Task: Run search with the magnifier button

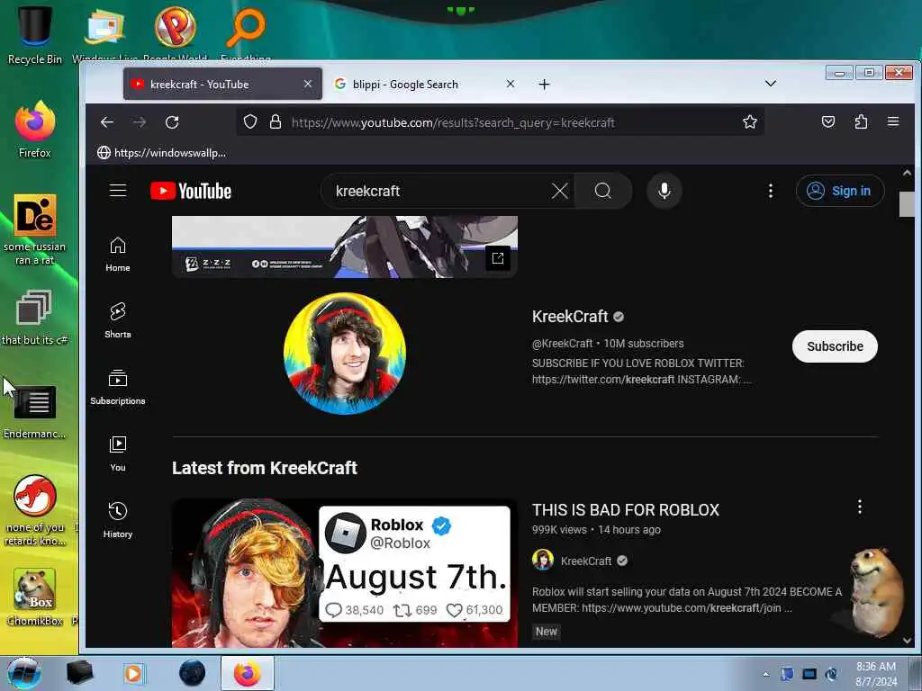Action: click(x=602, y=191)
